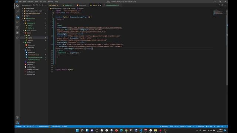Open the Run and Debug view

pyautogui.click(x=17, y=22)
